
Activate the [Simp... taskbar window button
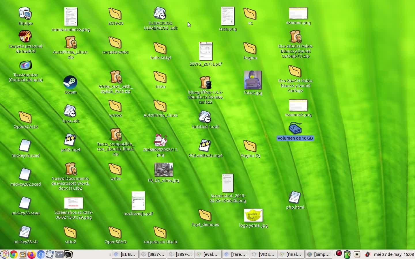pos(319,254)
